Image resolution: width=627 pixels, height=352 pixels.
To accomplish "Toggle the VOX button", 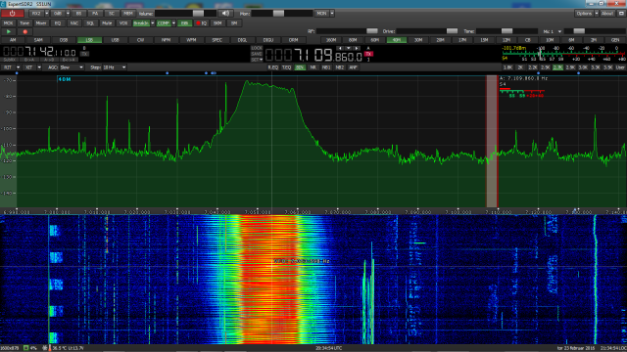I will click(123, 23).
